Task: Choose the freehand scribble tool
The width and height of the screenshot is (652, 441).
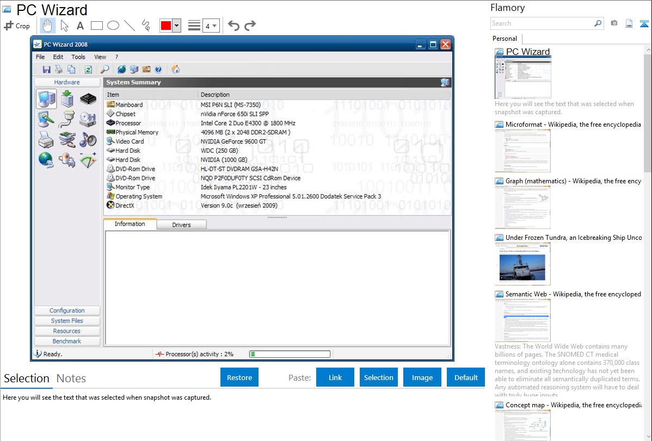Action: point(146,26)
